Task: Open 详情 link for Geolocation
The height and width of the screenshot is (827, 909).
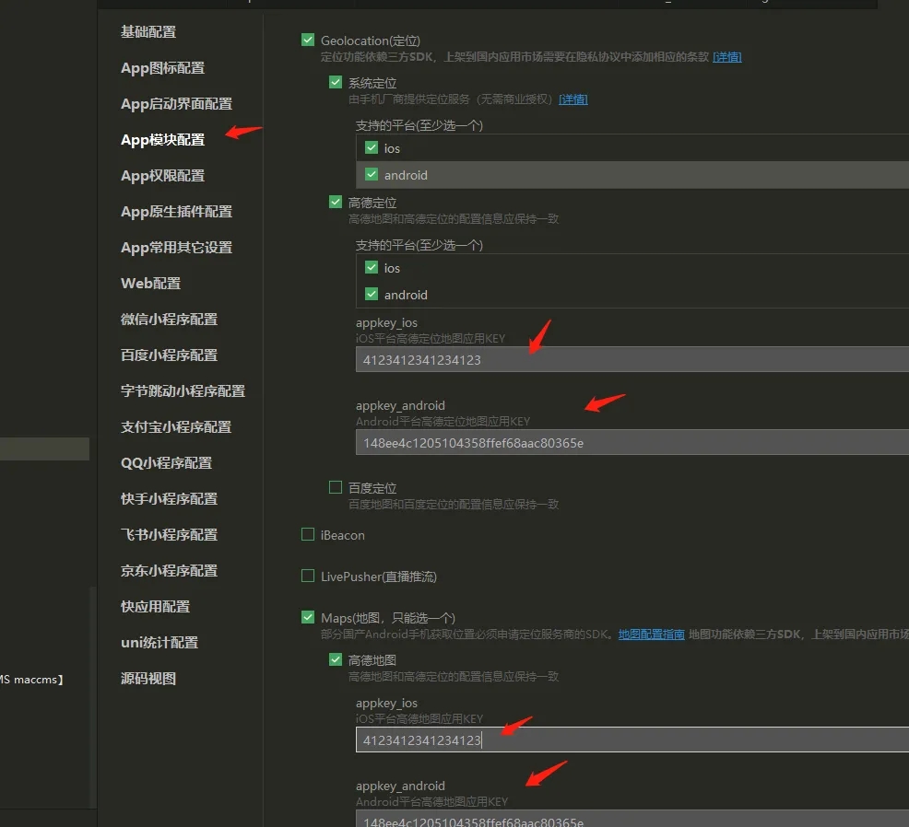Action: tap(727, 57)
